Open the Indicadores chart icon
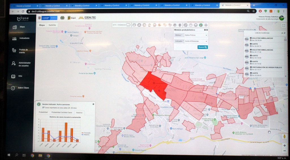Screen dimensions: 290x160 [14, 38]
